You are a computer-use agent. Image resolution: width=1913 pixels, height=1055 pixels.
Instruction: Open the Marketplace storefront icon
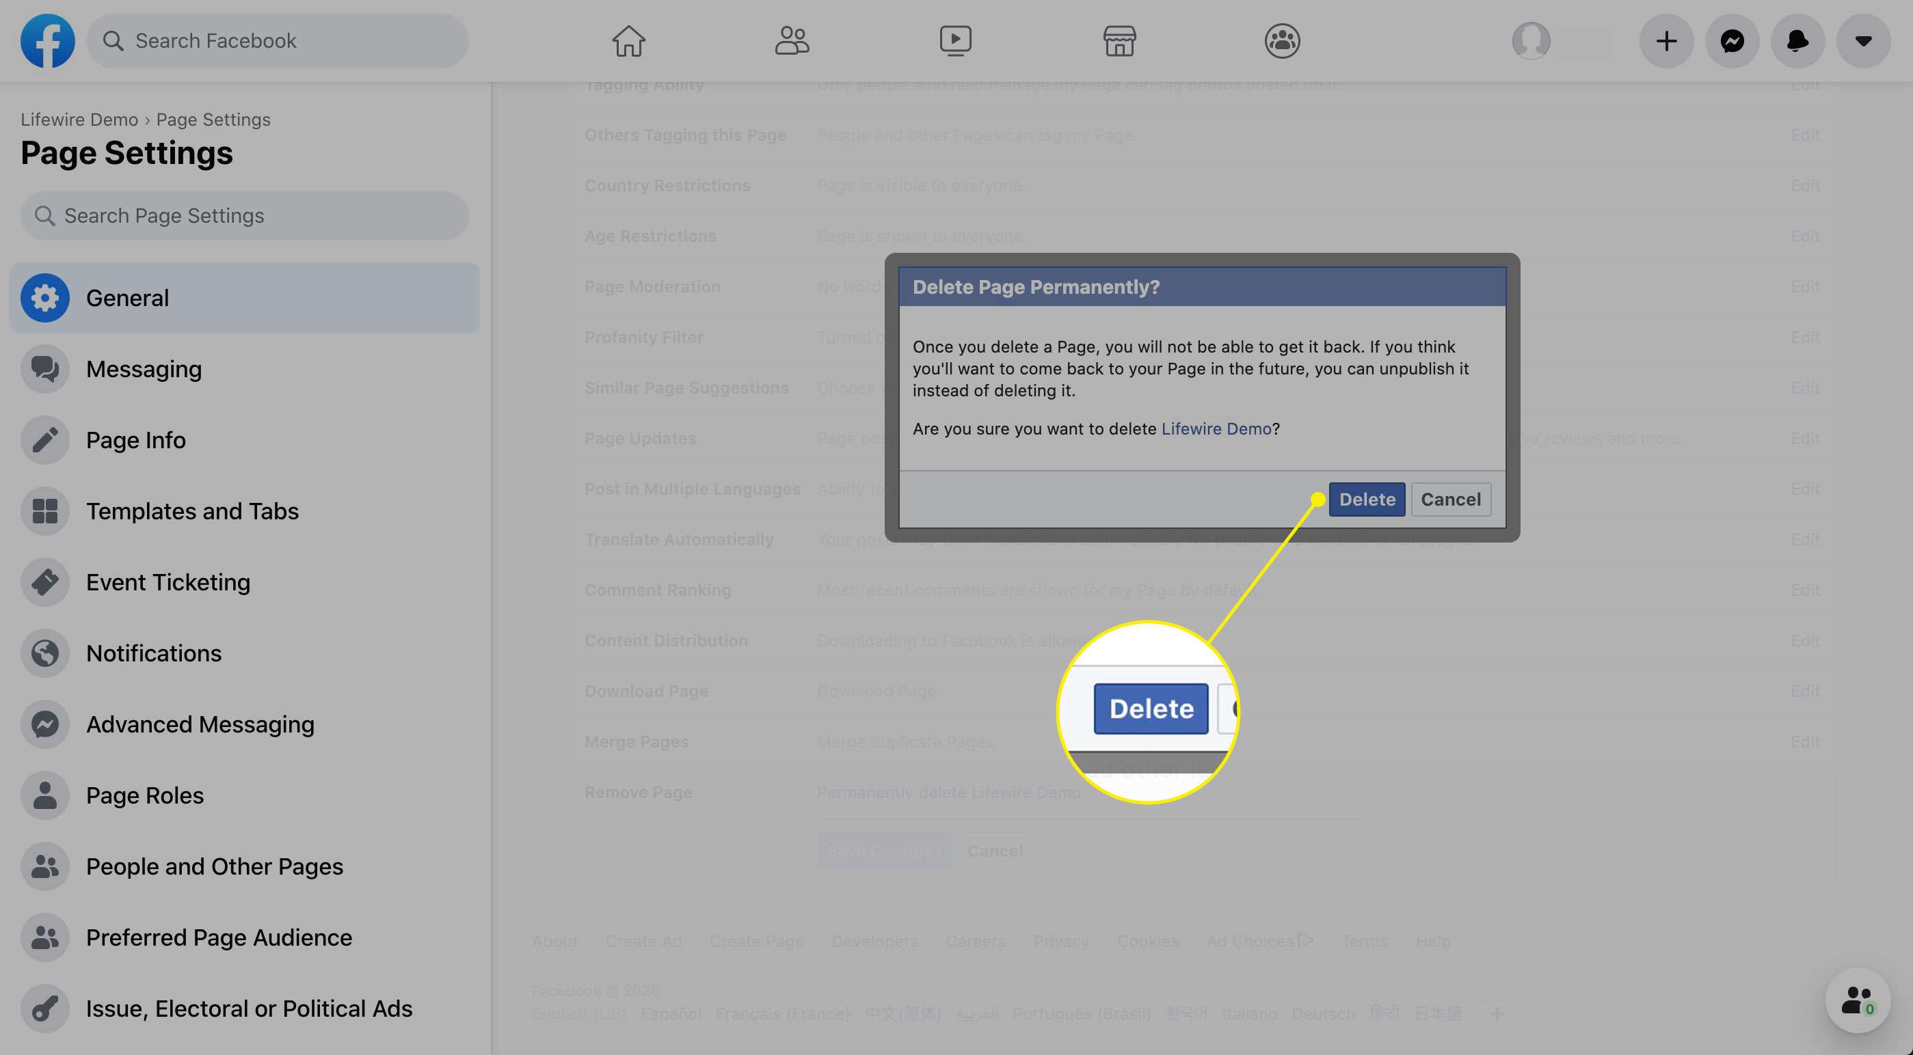click(x=1119, y=41)
